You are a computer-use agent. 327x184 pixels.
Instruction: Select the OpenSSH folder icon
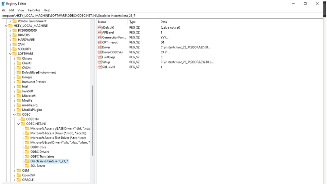tap(19, 175)
